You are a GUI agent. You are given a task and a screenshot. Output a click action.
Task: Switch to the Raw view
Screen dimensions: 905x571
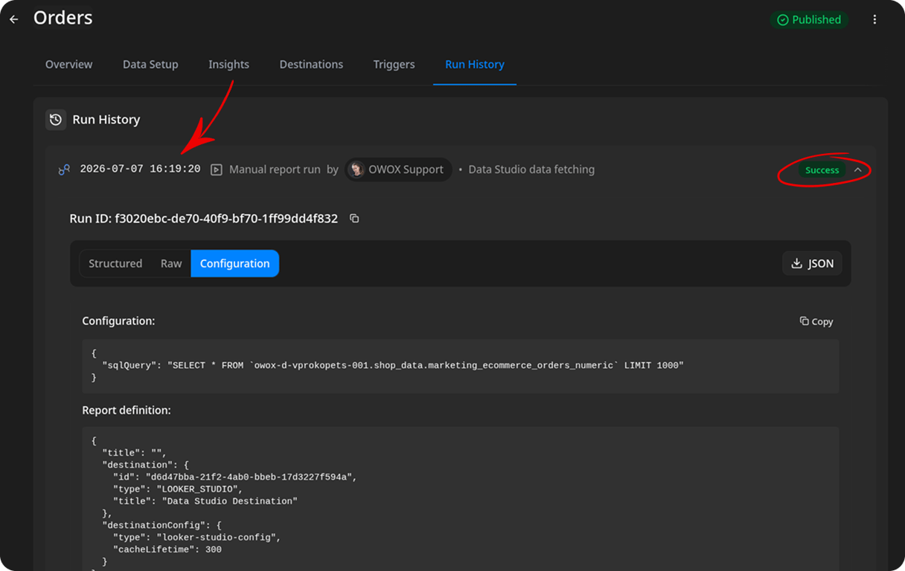171,263
